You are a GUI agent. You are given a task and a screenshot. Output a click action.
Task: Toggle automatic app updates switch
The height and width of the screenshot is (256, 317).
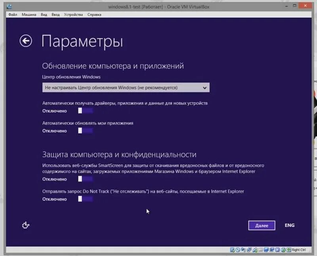85,131
